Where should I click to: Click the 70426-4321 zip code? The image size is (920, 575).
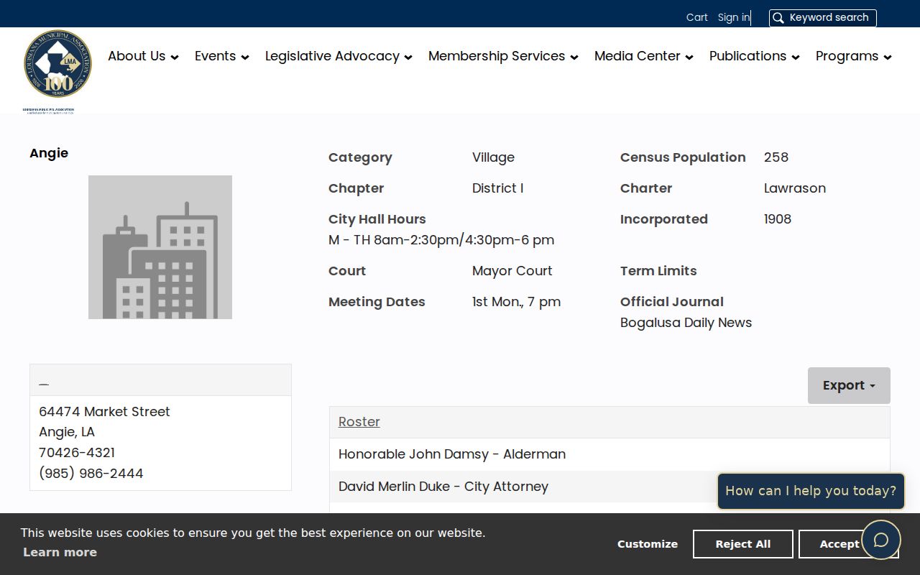(x=77, y=453)
